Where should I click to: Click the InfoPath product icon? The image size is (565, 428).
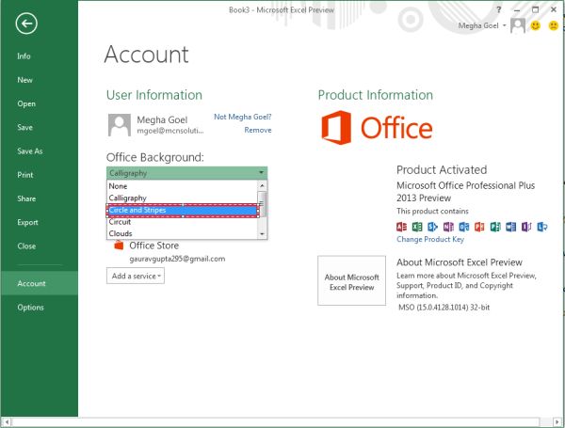(x=526, y=227)
